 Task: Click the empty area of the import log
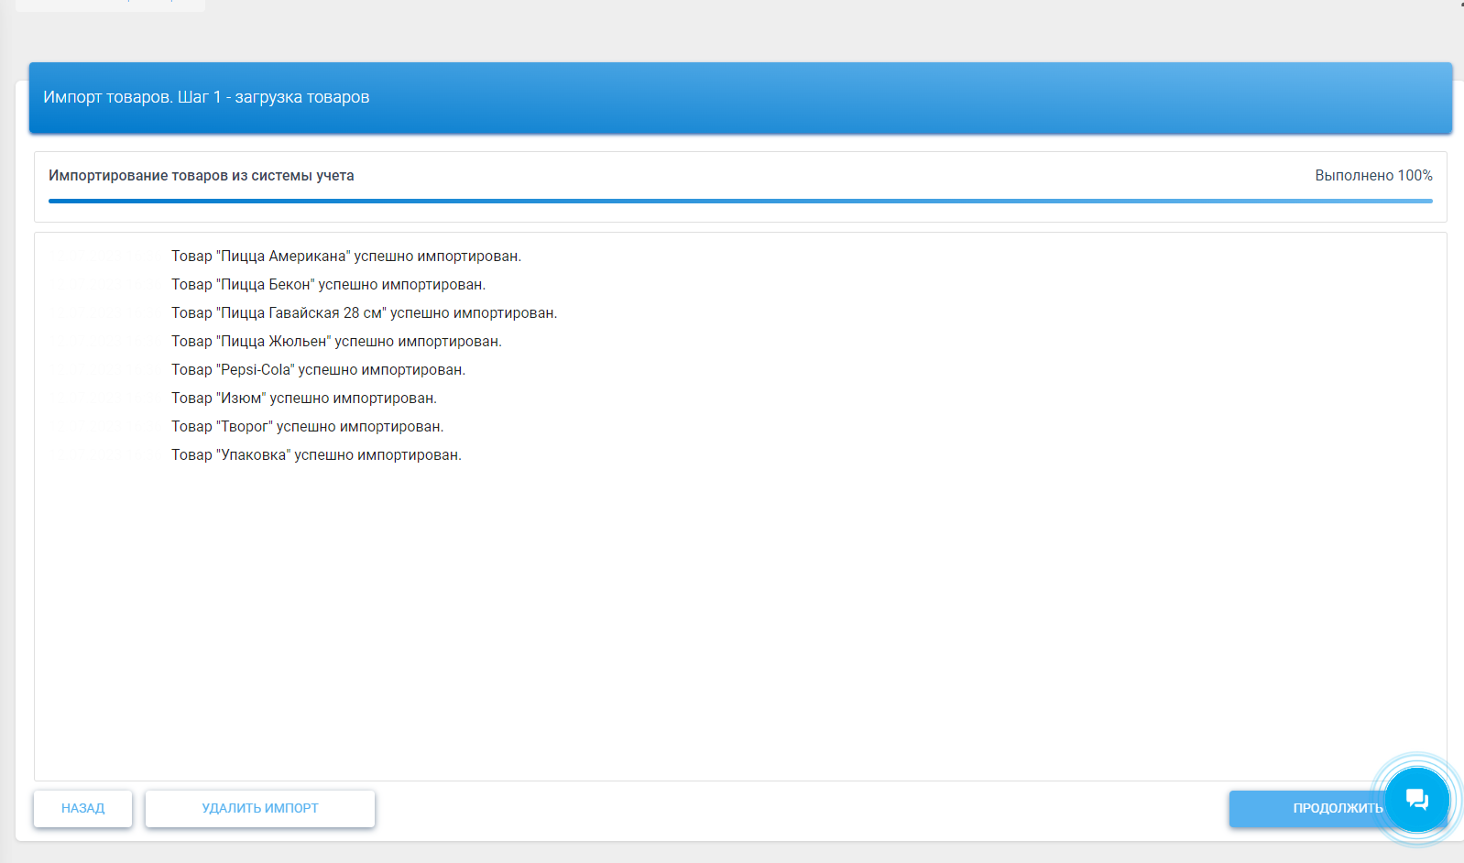tap(740, 623)
